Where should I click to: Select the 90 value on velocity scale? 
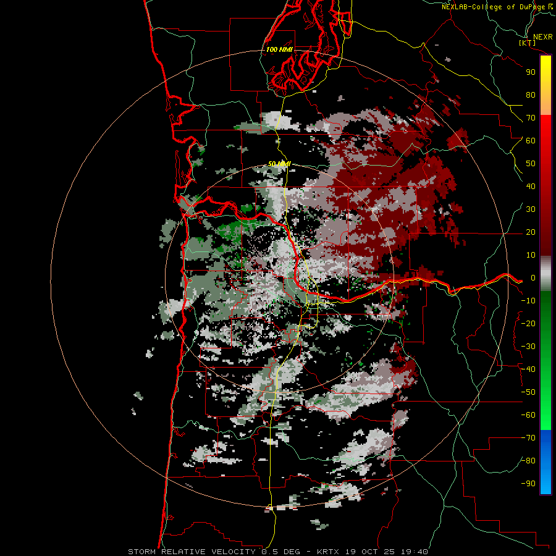click(x=531, y=72)
